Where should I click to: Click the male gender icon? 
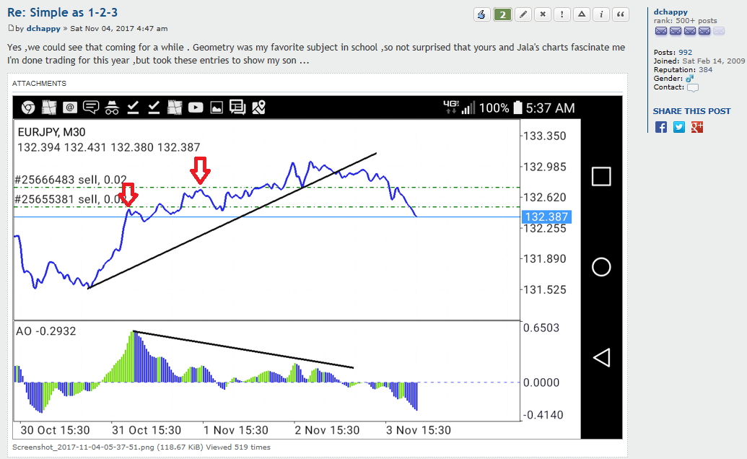pos(689,79)
